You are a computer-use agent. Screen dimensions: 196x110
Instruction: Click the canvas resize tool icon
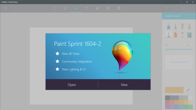pyautogui.click(x=65, y=8)
